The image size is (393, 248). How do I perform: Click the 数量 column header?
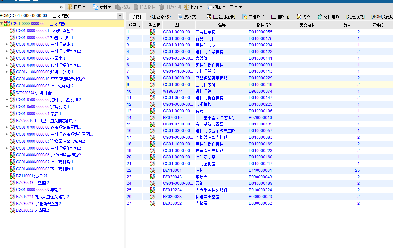click(x=347, y=25)
